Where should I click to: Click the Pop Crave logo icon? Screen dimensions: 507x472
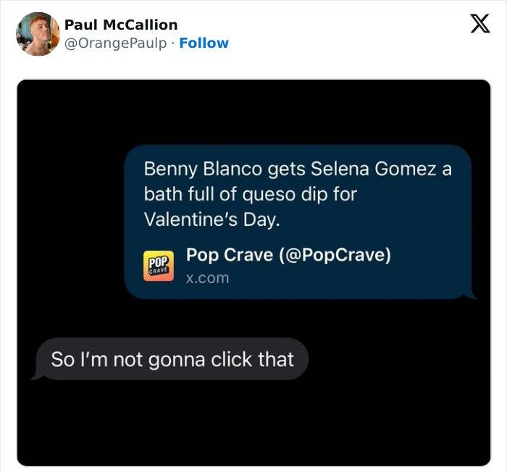point(159,266)
